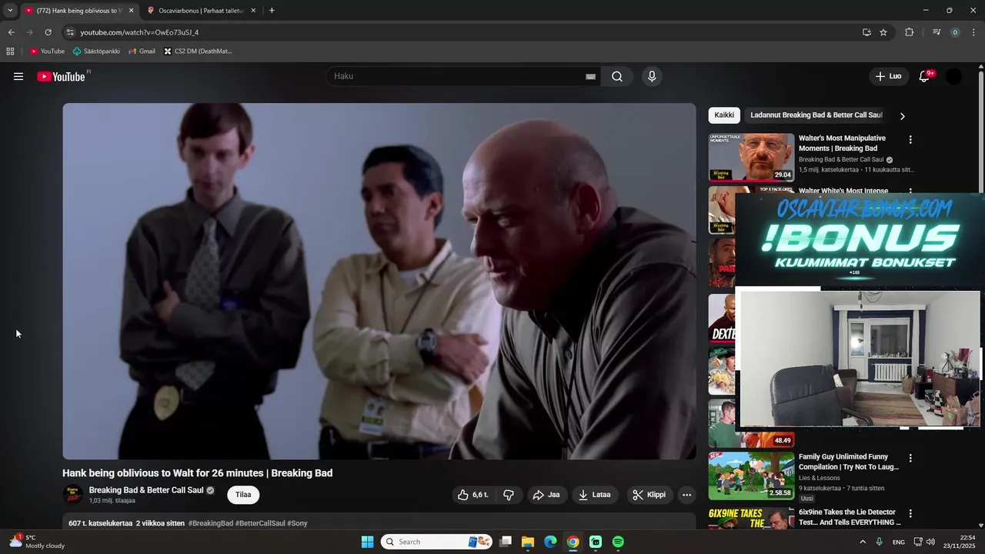Open the Gmail bookmark

[142, 52]
